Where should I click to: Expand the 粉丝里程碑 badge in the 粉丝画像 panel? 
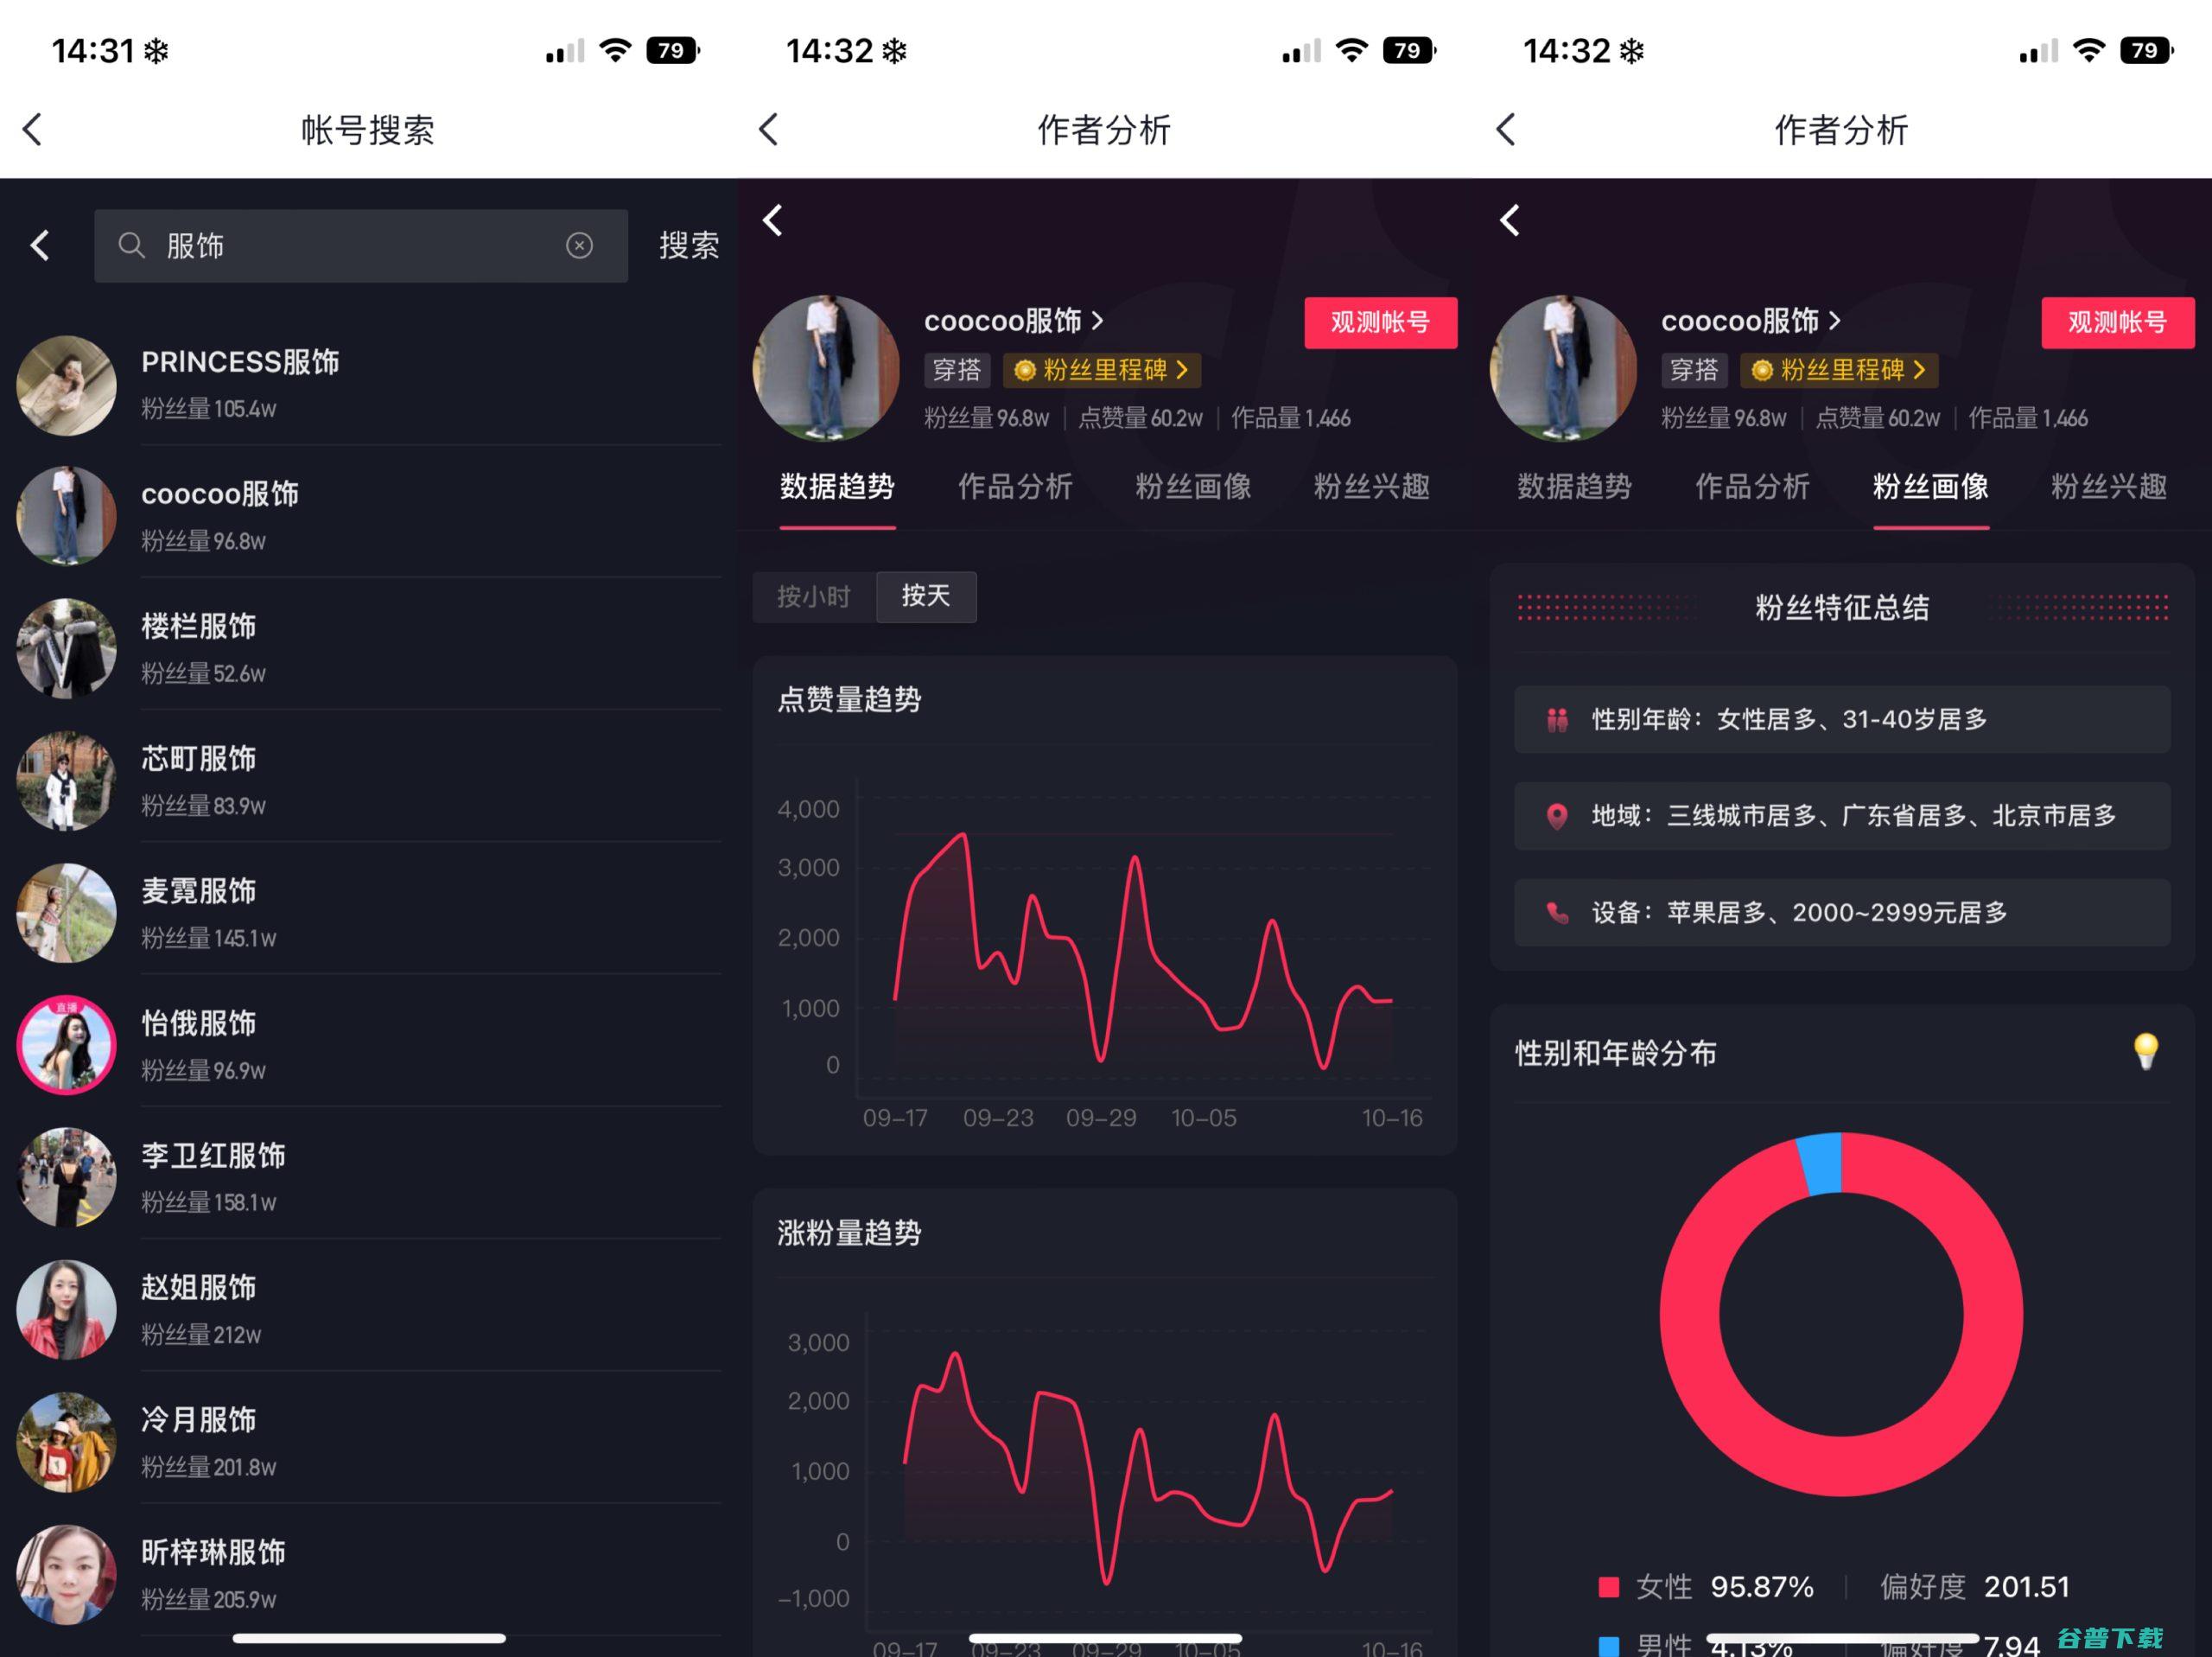(x=1839, y=370)
